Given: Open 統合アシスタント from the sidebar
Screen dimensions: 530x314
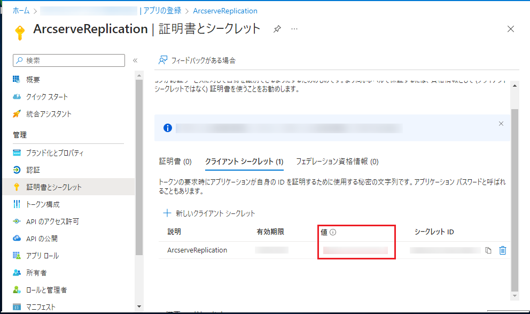Looking at the screenshot, I should pos(49,114).
